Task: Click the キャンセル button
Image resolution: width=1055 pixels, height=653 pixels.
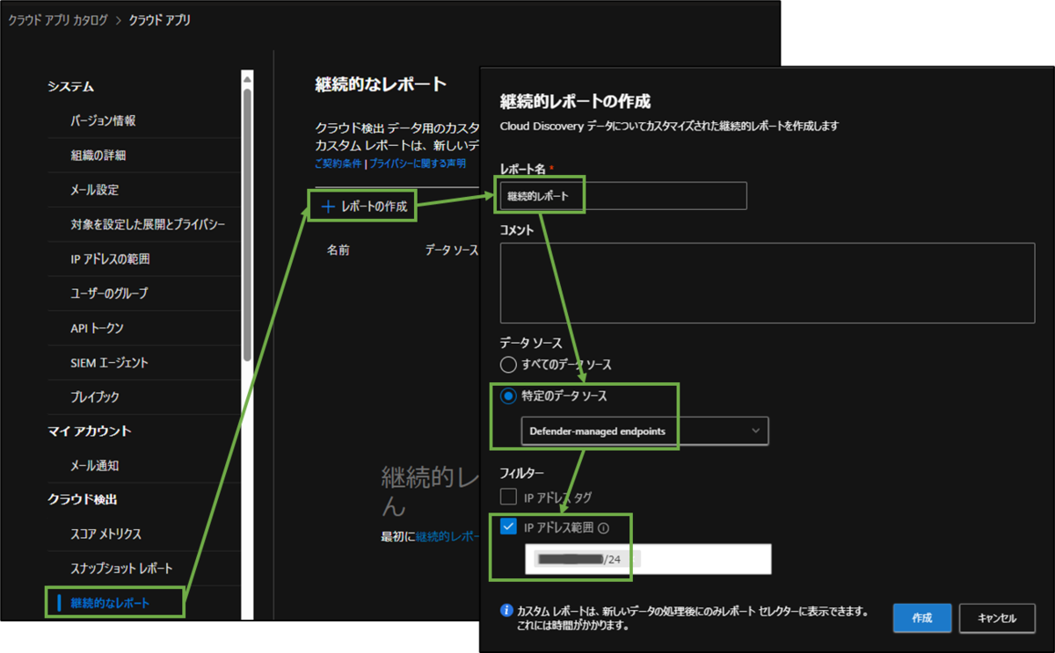Action: [997, 618]
